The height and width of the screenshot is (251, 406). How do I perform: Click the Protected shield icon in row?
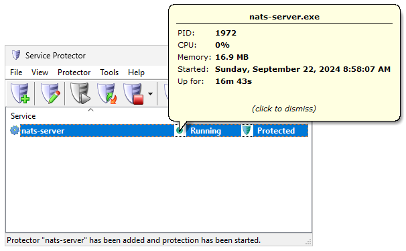coord(247,130)
